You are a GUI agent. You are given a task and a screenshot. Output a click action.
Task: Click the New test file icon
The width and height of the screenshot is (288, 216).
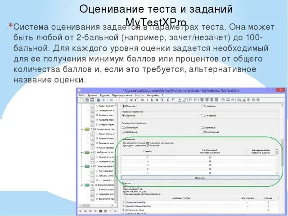(82, 100)
